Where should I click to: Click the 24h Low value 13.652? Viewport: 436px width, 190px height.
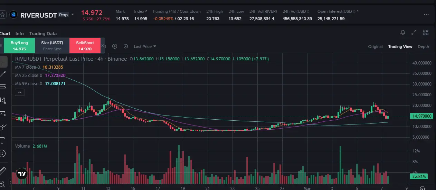pyautogui.click(x=235, y=19)
